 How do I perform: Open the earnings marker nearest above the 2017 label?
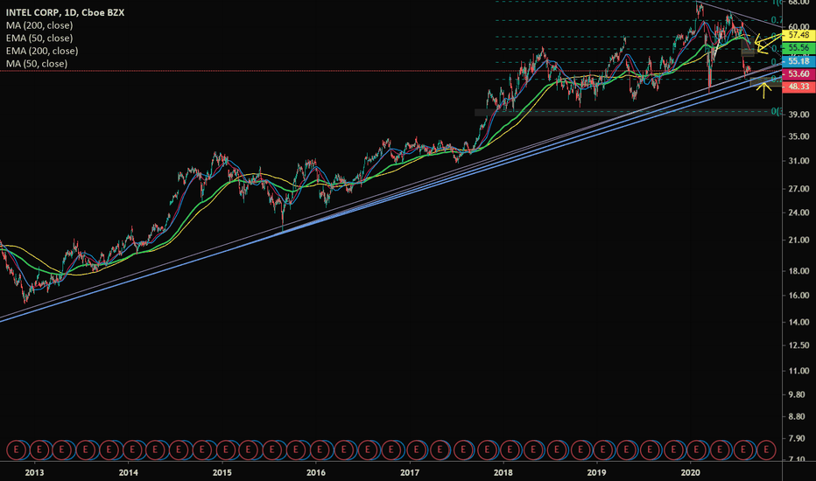coord(417,450)
